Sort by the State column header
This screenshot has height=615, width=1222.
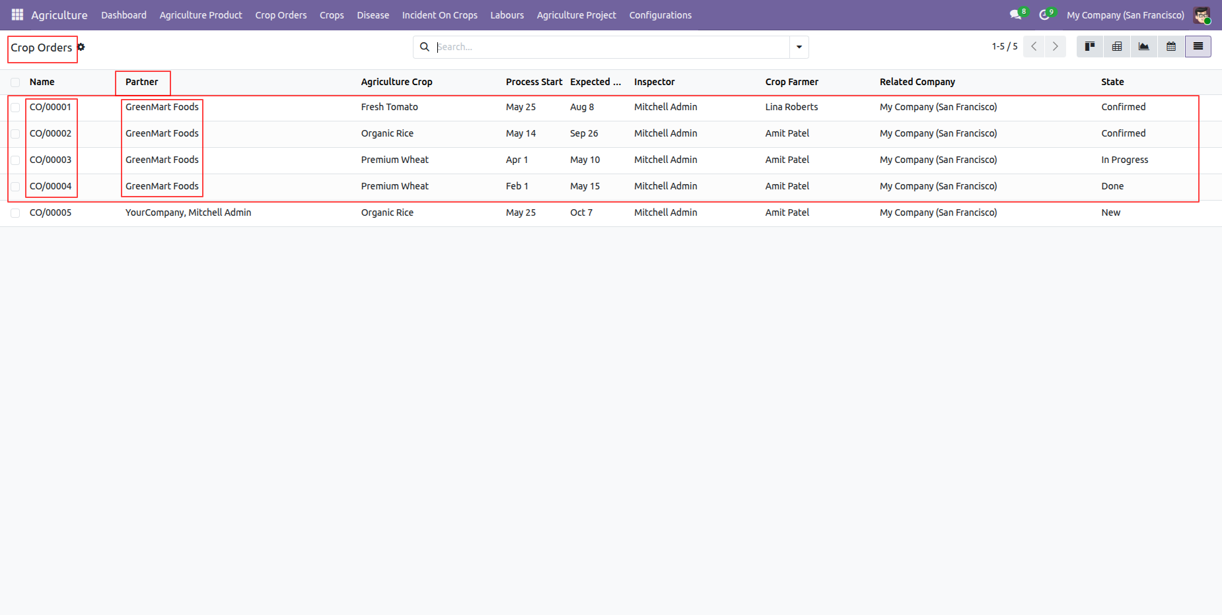[1112, 82]
